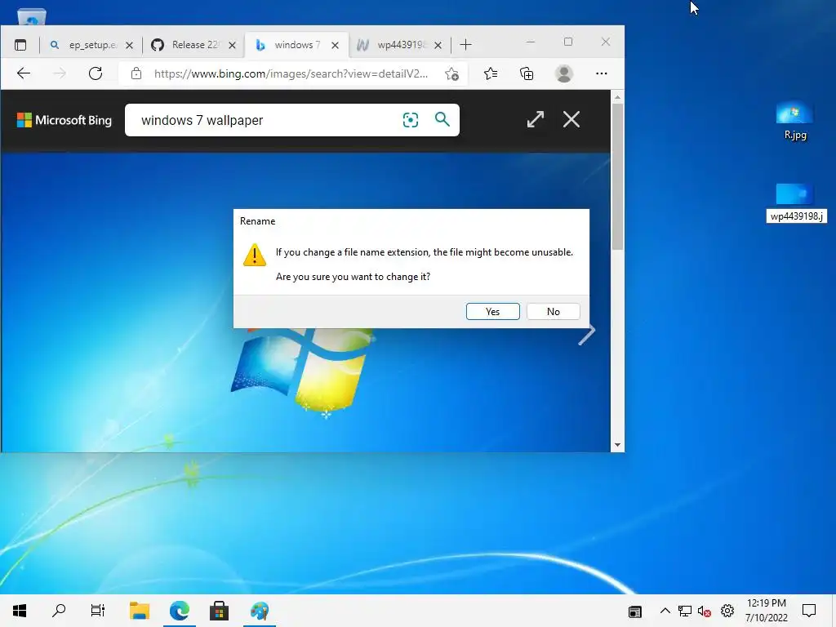Open Microsoft Store from taskbar

coord(219,611)
